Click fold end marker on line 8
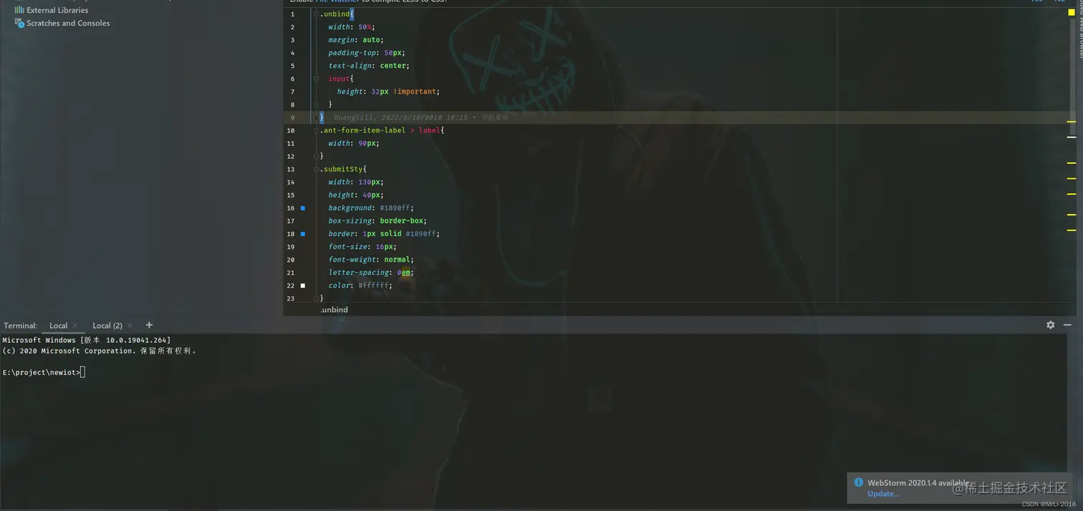This screenshot has width=1083, height=511. [316, 104]
